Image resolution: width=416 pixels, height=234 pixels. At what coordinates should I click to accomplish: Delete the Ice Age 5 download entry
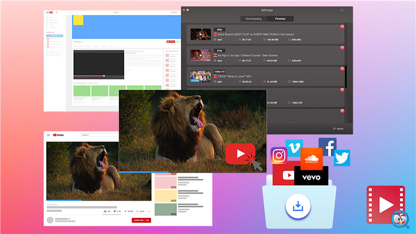pyautogui.click(x=342, y=48)
